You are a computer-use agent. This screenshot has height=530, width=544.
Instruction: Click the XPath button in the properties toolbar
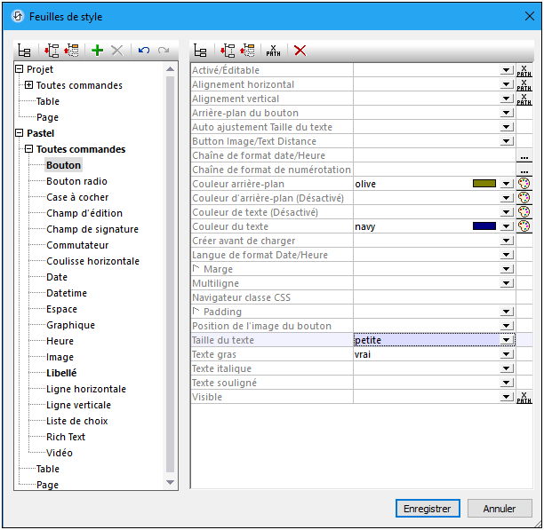point(274,51)
